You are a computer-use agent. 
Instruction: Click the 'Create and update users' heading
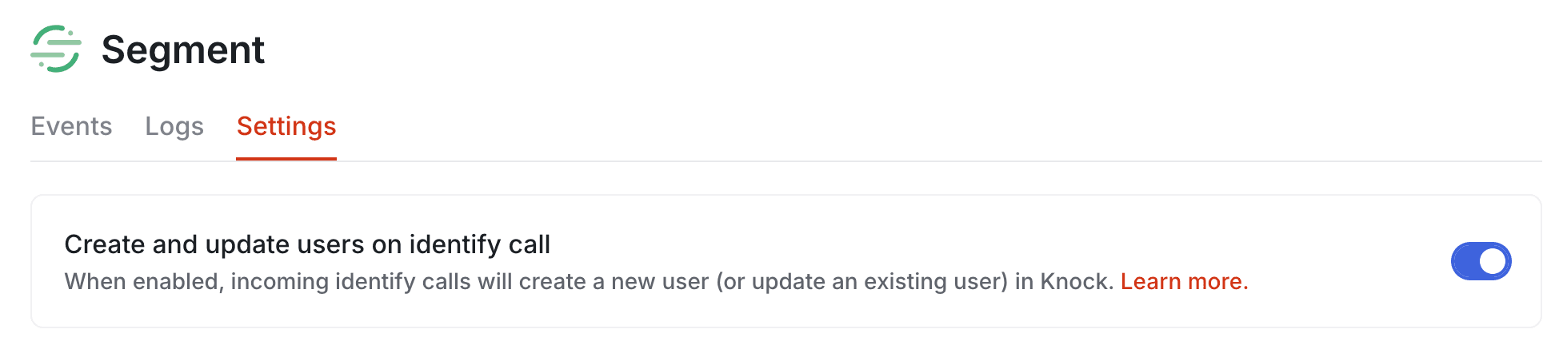(x=307, y=244)
